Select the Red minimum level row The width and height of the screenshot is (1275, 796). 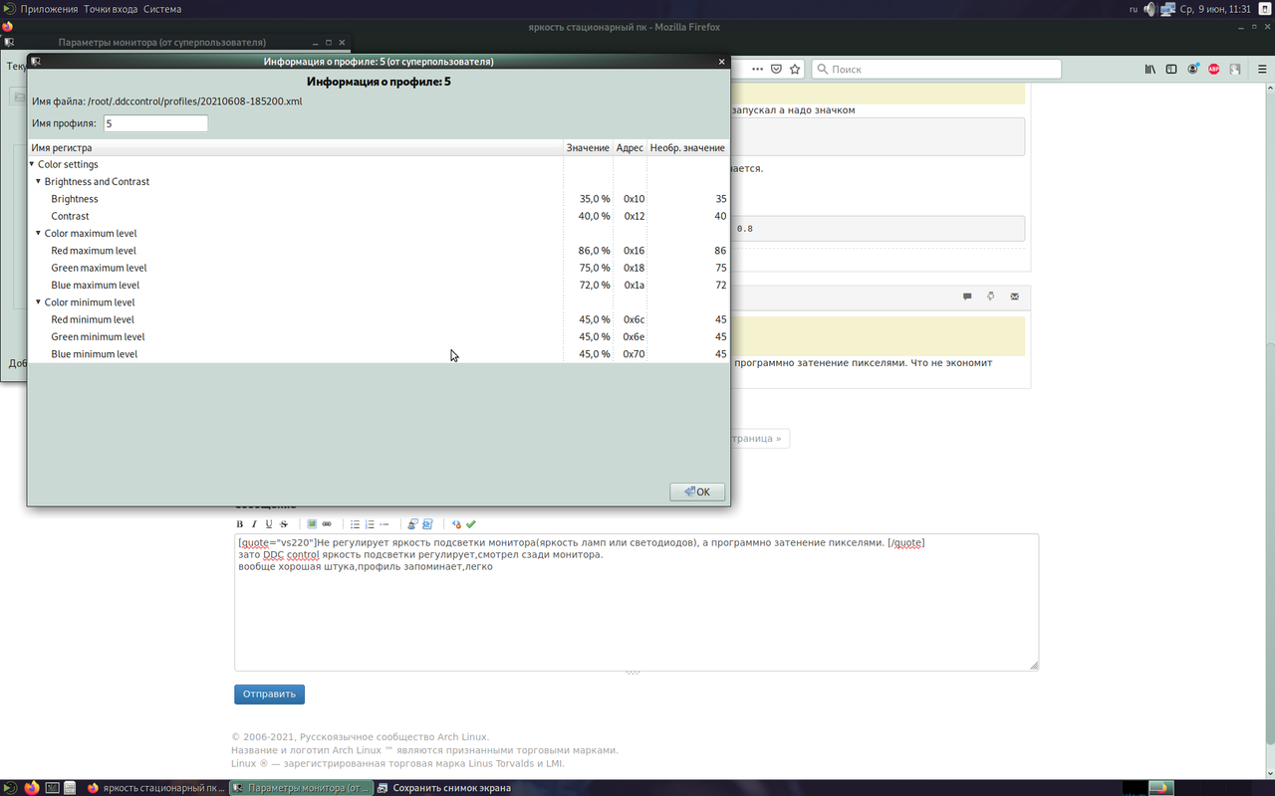coord(379,319)
